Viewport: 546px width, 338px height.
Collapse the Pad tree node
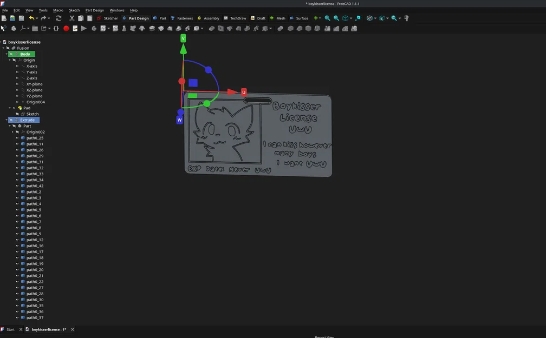10,108
